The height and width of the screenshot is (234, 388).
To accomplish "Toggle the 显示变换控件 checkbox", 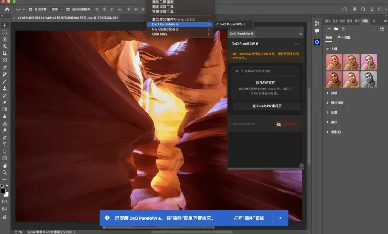I will pyautogui.click(x=68, y=9).
